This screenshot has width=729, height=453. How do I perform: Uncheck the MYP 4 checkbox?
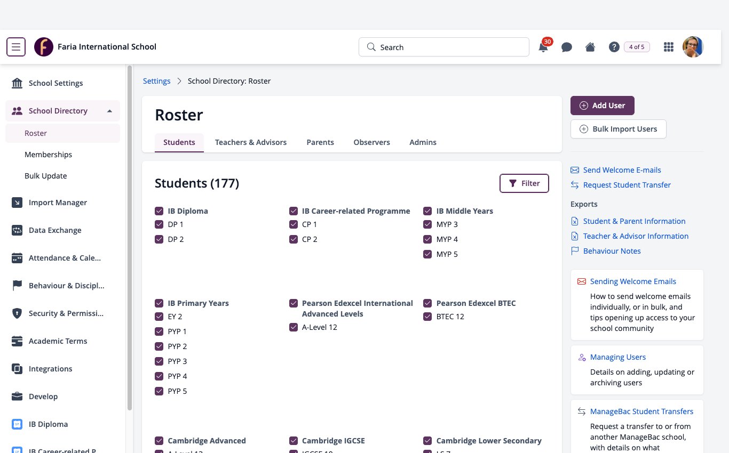point(427,239)
